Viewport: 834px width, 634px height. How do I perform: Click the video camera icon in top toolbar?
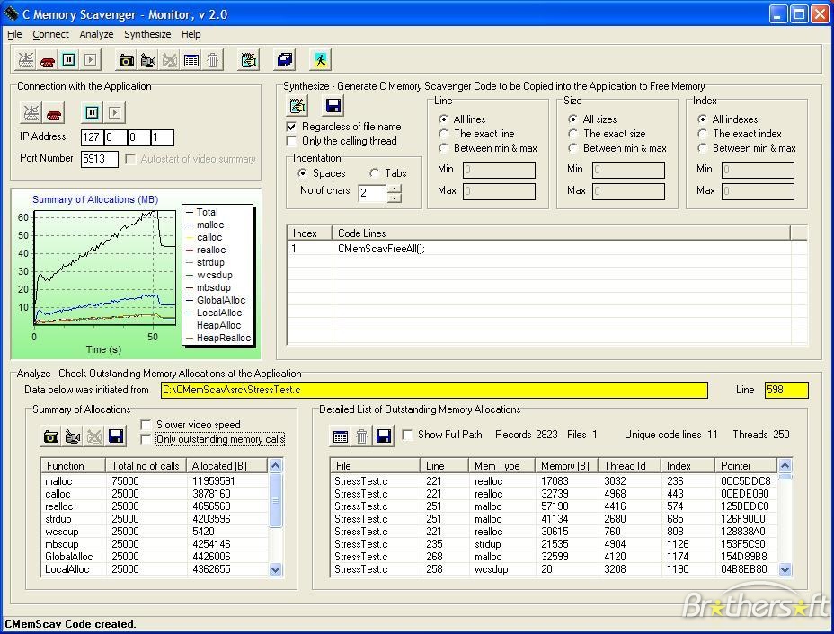148,60
